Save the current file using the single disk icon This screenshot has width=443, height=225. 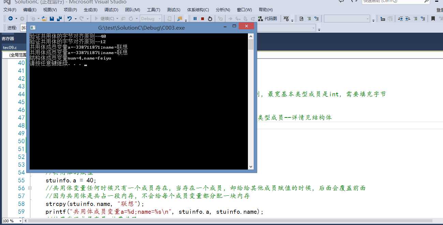[52, 19]
